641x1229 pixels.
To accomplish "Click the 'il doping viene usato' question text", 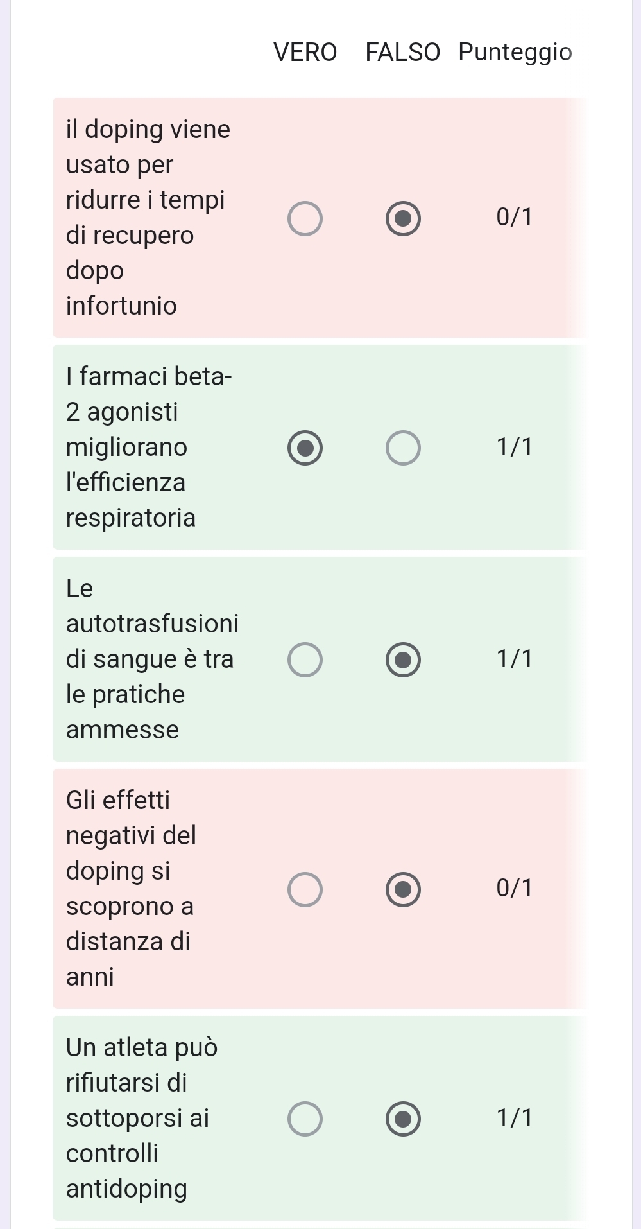I will (x=148, y=218).
